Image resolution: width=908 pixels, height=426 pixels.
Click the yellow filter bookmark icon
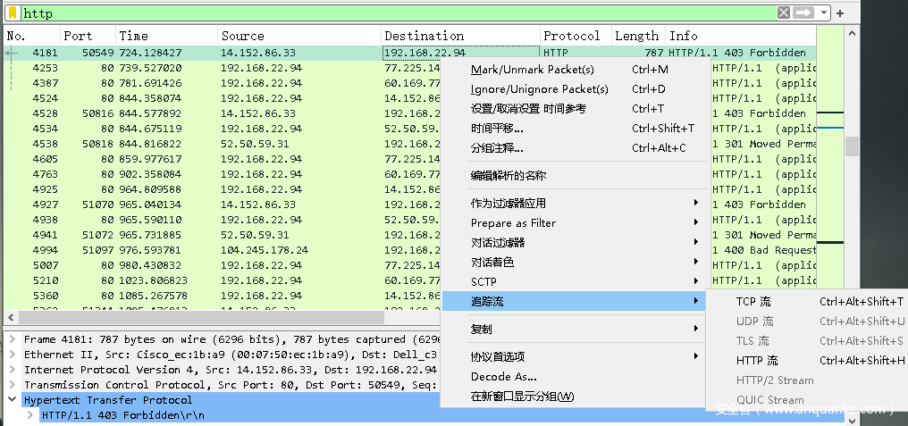[x=13, y=13]
